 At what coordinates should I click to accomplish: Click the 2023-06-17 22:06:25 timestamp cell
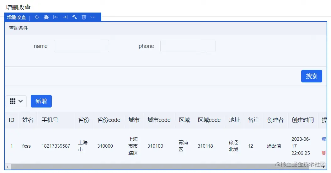[x=301, y=146]
